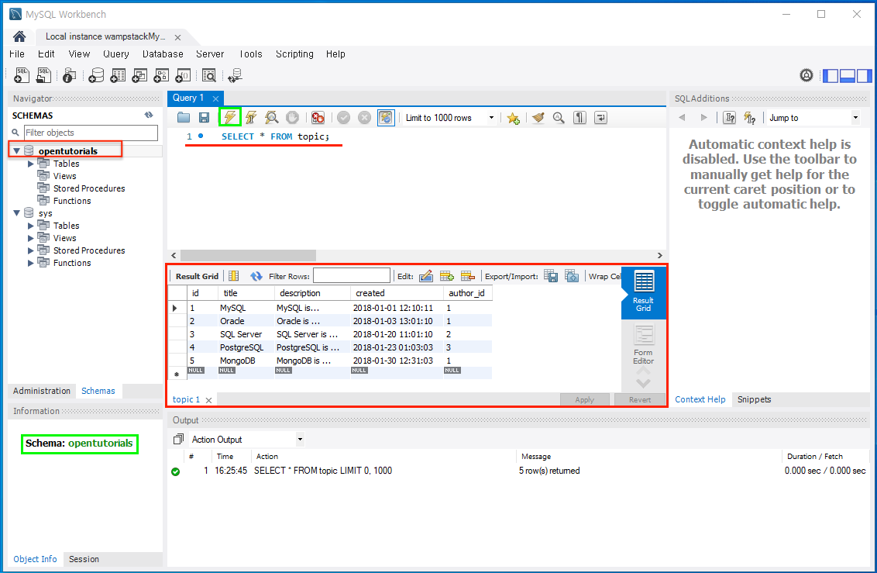
Task: Click the Filter Rows input field
Action: point(351,276)
